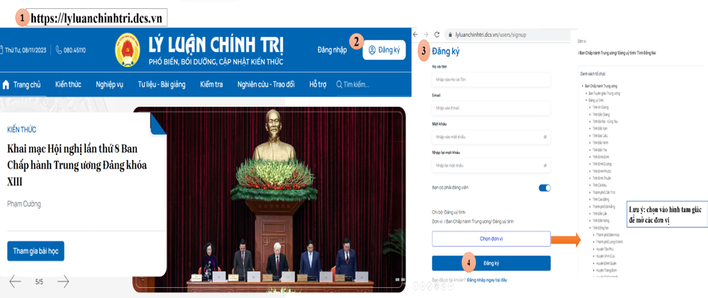Click the Tham gia bài học button

click(x=35, y=251)
